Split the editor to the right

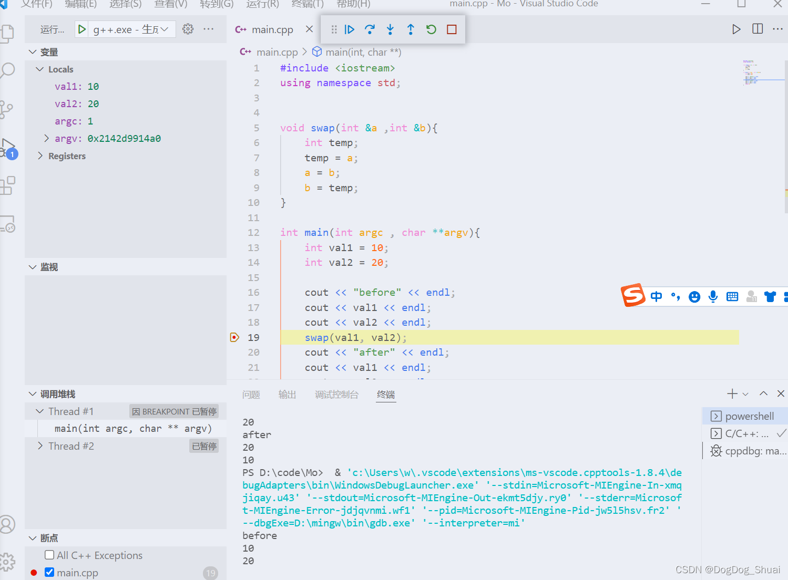pos(758,29)
